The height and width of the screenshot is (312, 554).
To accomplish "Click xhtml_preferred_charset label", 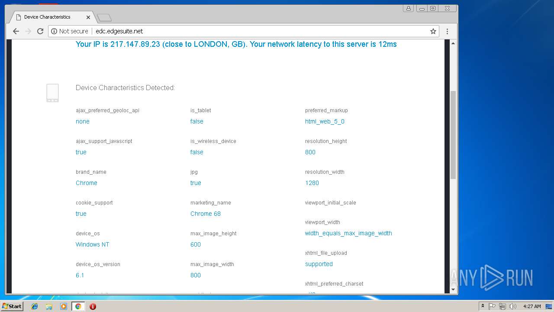I will pos(334,284).
